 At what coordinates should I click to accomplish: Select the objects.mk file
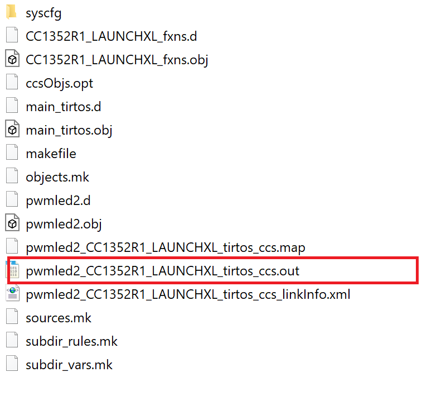pyautogui.click(x=57, y=177)
